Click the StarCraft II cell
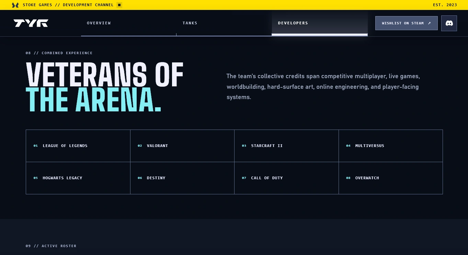Viewport: 468px width, 255px height. coord(286,146)
